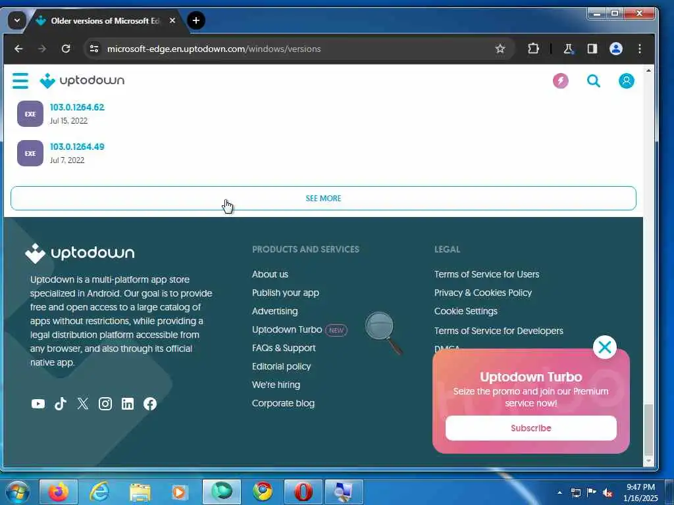Click the muted volume tray icon
Screen dimensions: 674x505
point(608,493)
